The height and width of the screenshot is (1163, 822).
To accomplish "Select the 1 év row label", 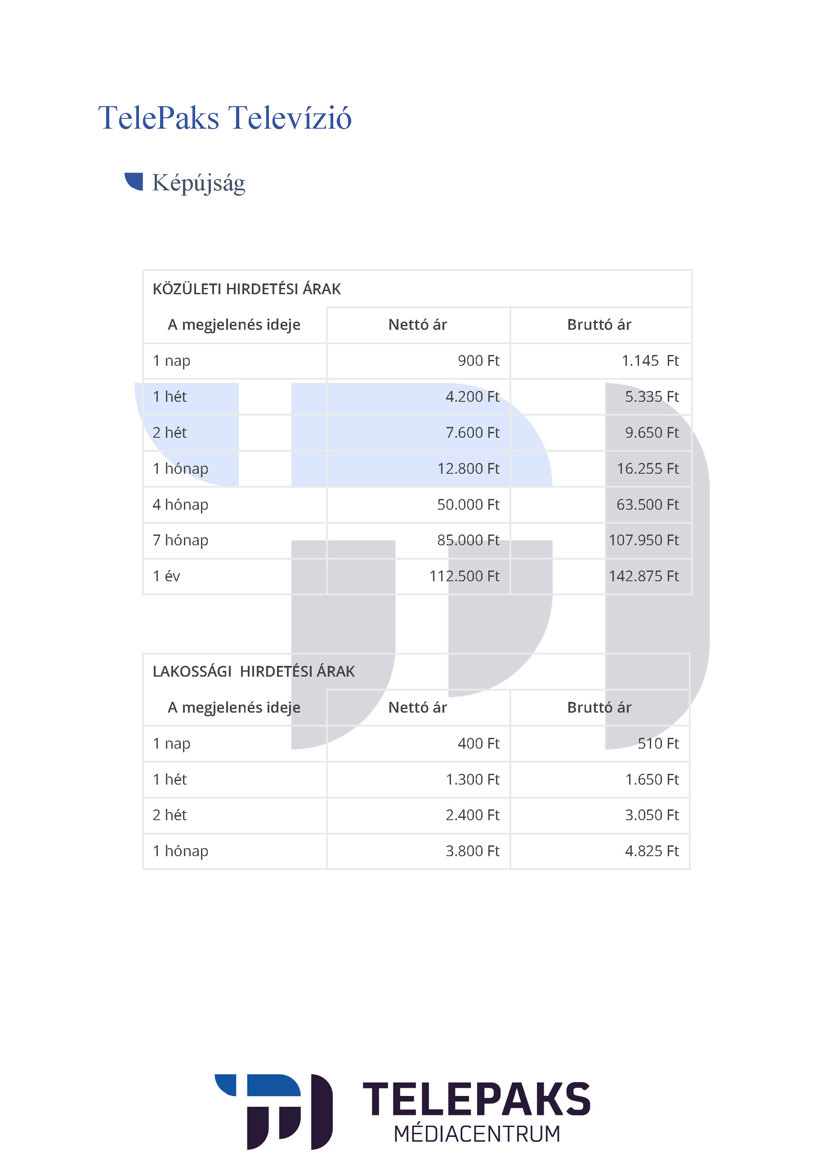I will pyautogui.click(x=166, y=576).
